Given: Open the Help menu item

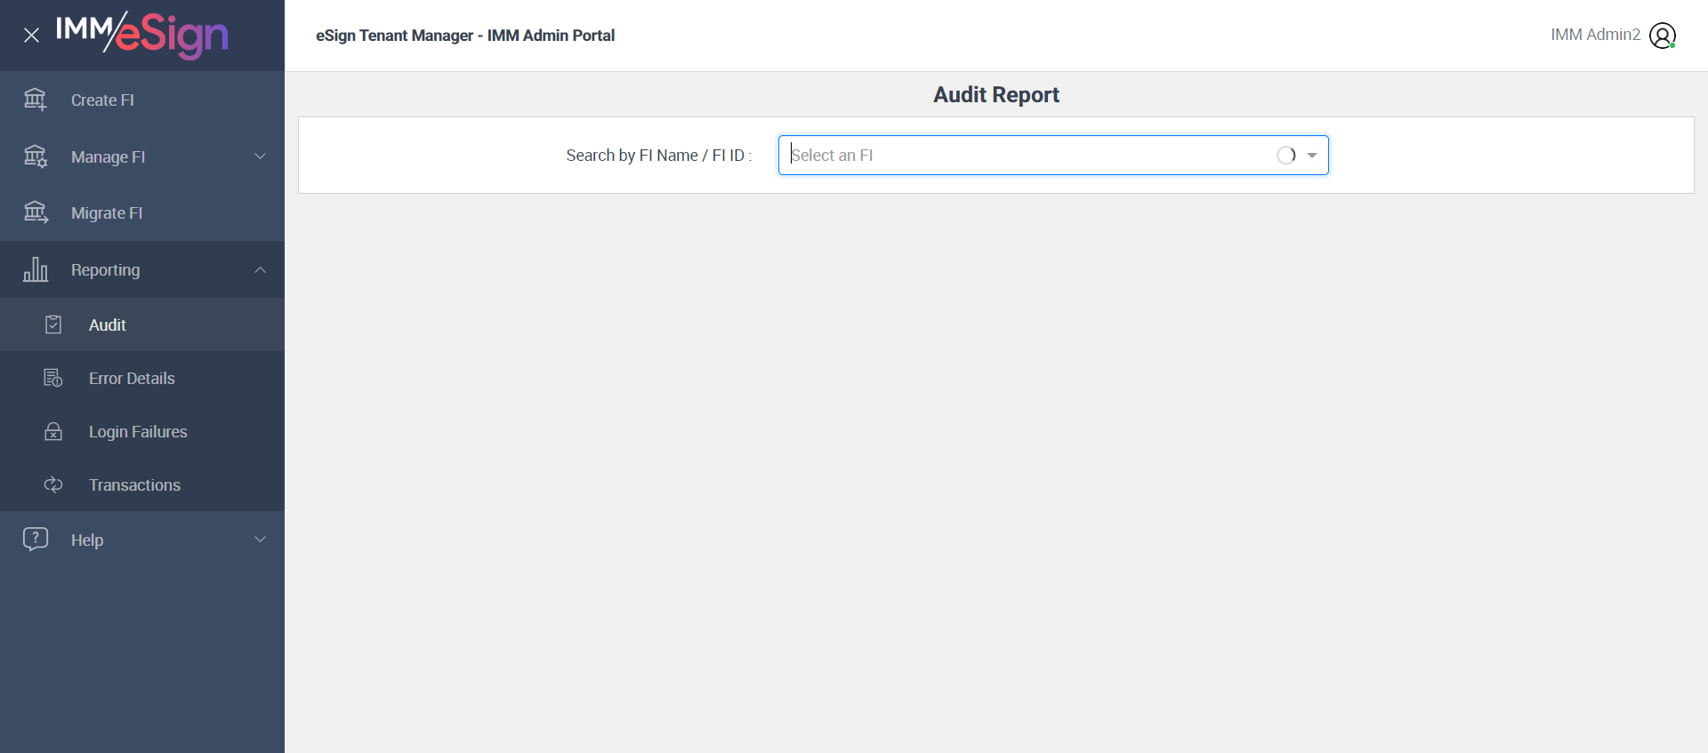Looking at the screenshot, I should [142, 539].
